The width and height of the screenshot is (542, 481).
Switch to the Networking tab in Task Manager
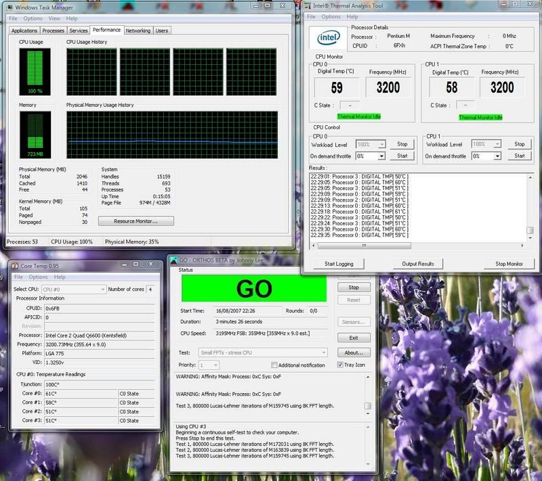click(x=138, y=30)
